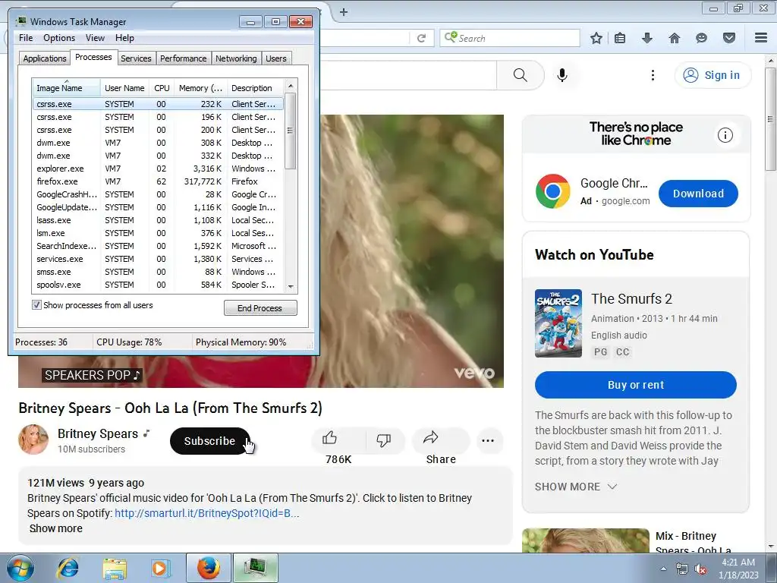
Task: Click Firefox bookmark star icon
Action: (596, 38)
